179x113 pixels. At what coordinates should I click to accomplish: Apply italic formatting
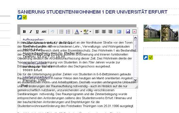point(31,32)
